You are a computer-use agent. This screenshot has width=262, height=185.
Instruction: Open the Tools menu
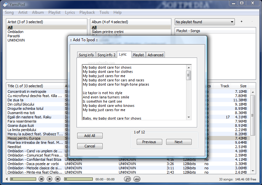(x=104, y=12)
